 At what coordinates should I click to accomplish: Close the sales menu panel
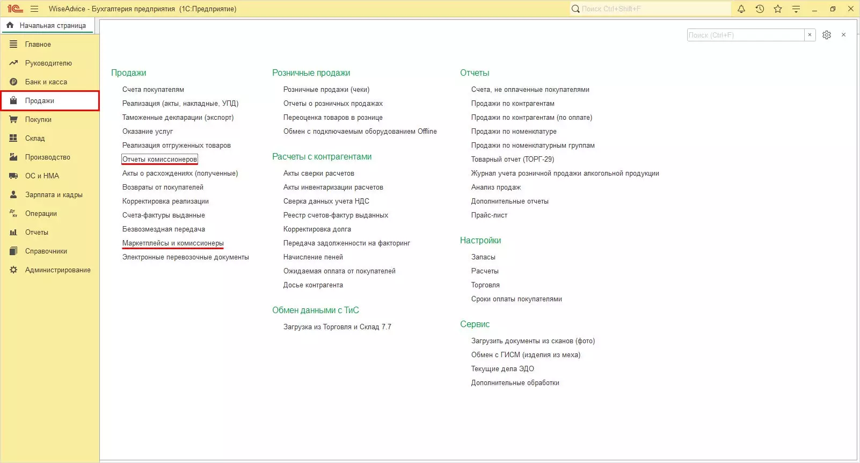click(x=844, y=35)
